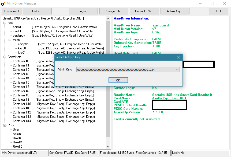
Task: Click the Refresh button
Action: 37,11
